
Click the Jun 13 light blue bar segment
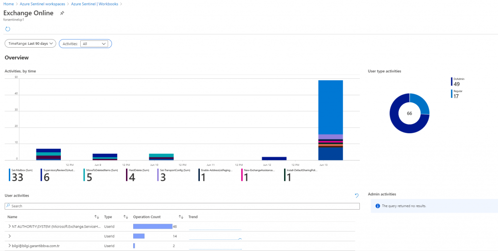click(330, 107)
